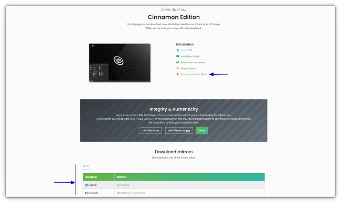
Task: Open the Release Notes link
Action: 188,69
